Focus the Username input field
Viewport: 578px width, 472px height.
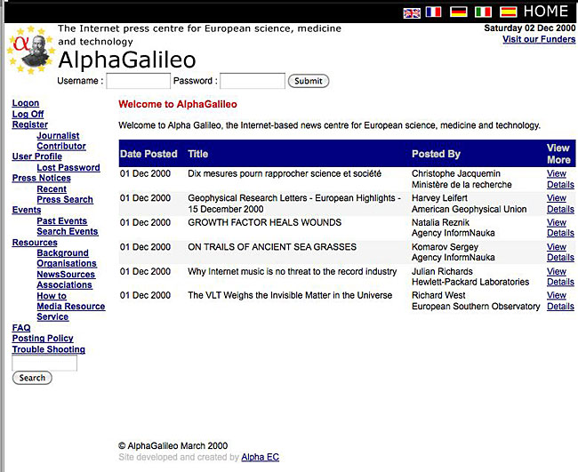pos(138,81)
